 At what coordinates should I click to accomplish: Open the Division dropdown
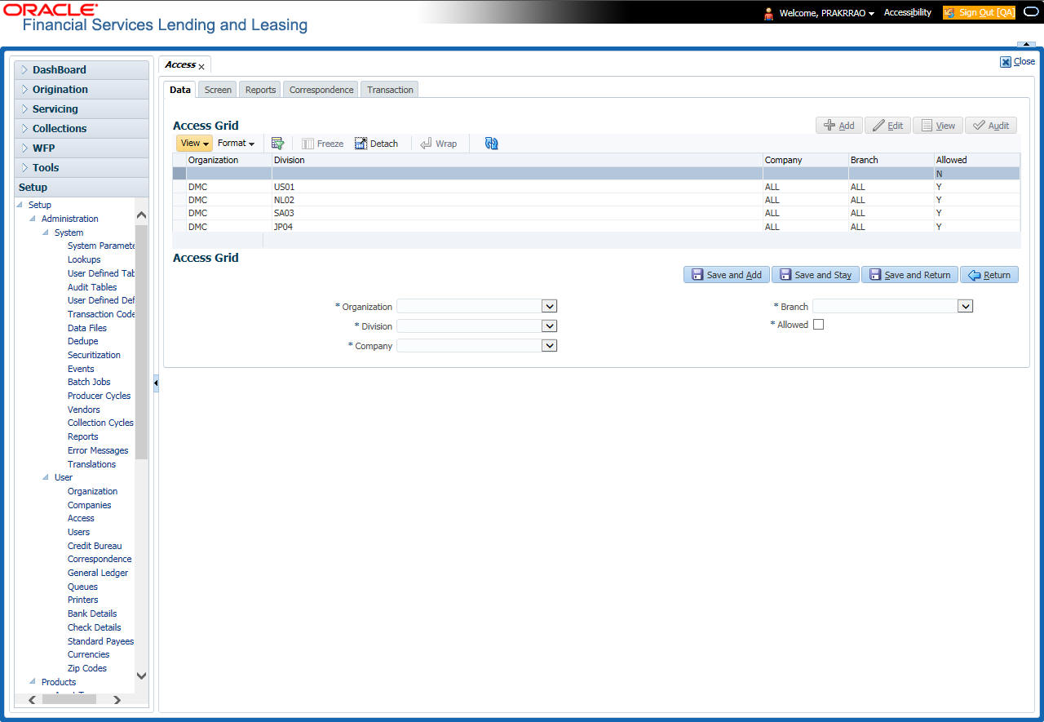click(550, 326)
